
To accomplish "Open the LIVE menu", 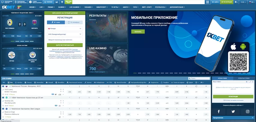I will pos(42,7).
